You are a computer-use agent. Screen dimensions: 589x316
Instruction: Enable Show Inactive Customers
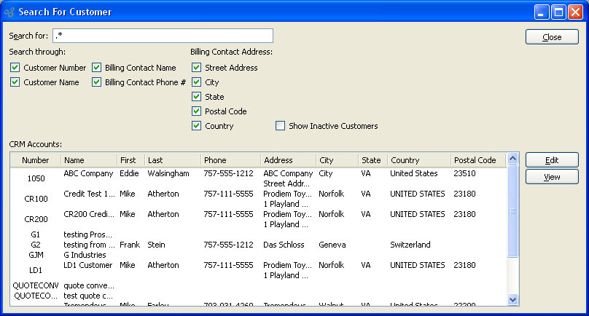pyautogui.click(x=280, y=126)
